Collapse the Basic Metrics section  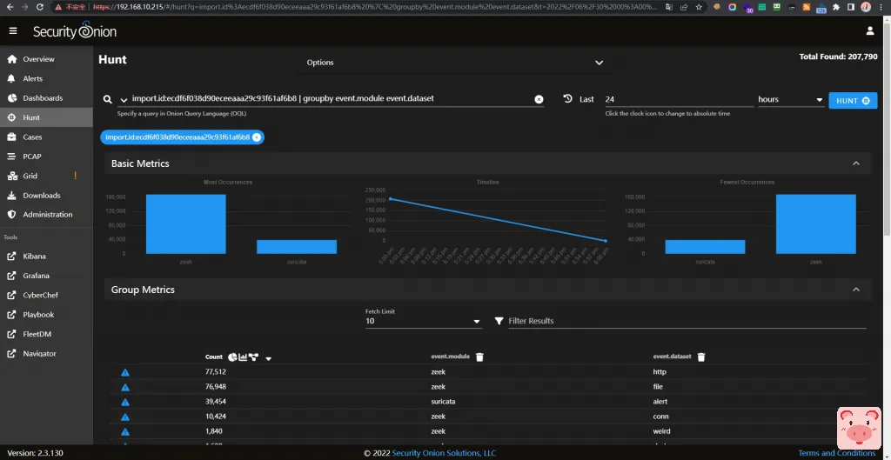tap(855, 163)
